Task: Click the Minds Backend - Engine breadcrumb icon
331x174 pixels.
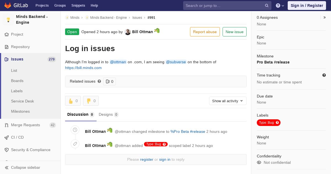Action: pos(87,18)
